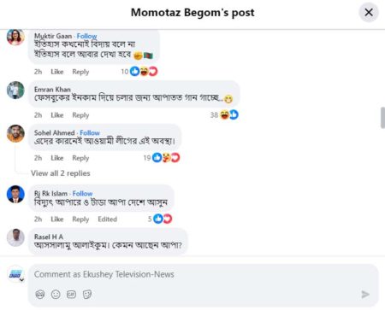Expand View all 2 replies

[x=61, y=173]
